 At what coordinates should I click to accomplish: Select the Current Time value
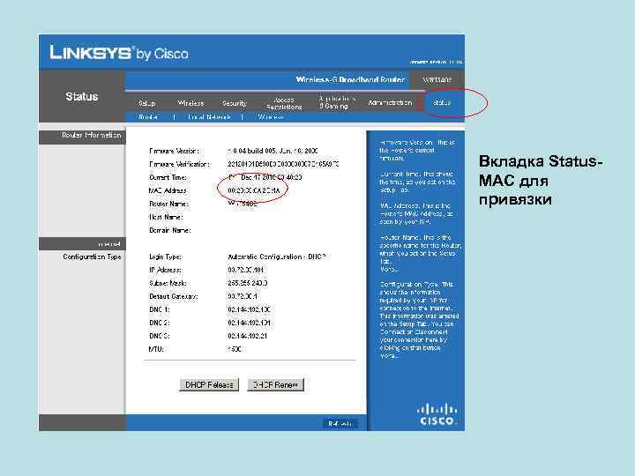tap(265, 177)
